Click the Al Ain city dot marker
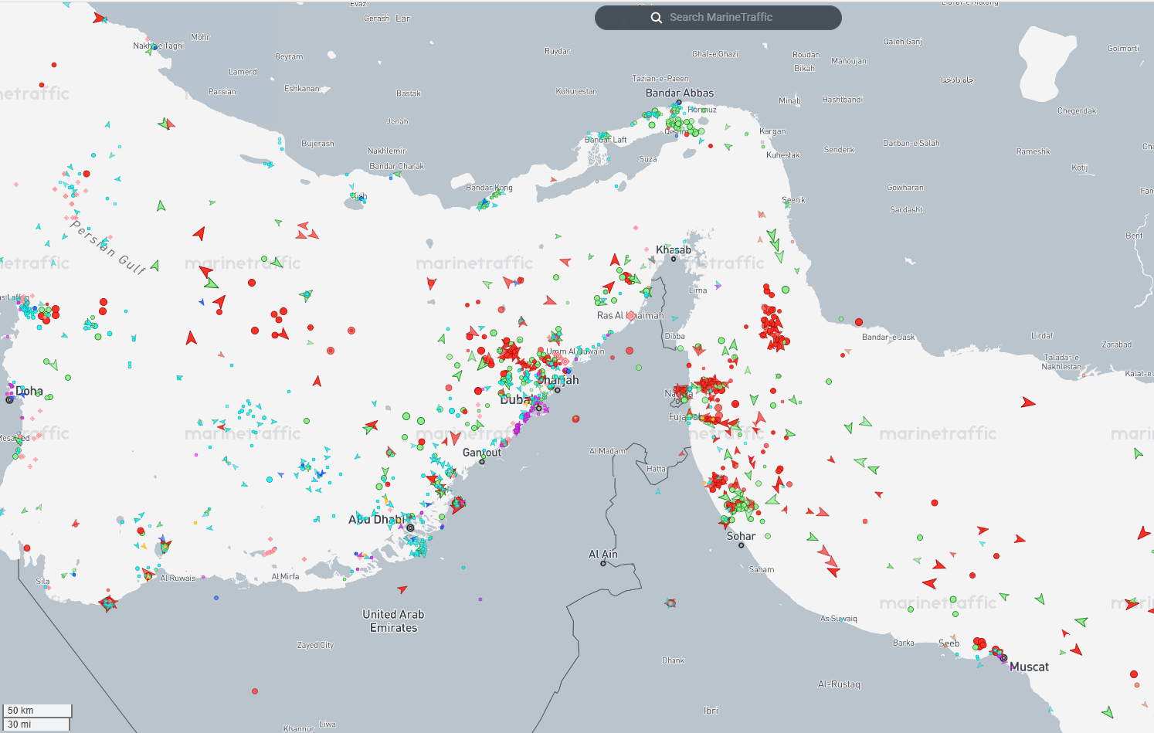 click(603, 563)
